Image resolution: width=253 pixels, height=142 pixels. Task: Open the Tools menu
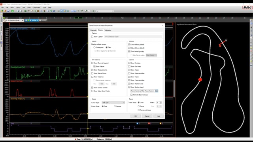pyautogui.click(x=44, y=7)
